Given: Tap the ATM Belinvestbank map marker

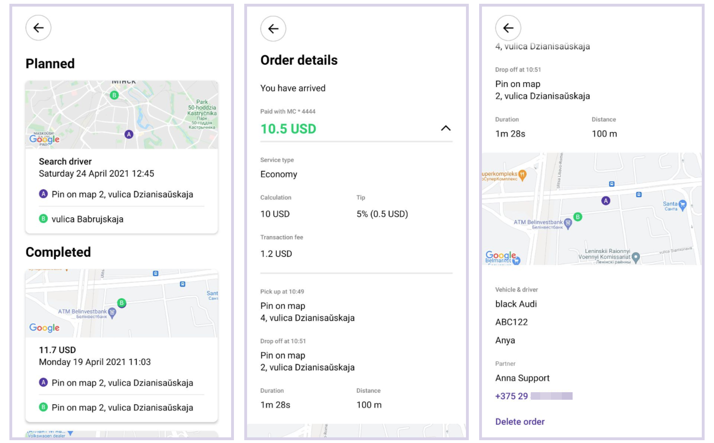Looking at the screenshot, I should [568, 223].
